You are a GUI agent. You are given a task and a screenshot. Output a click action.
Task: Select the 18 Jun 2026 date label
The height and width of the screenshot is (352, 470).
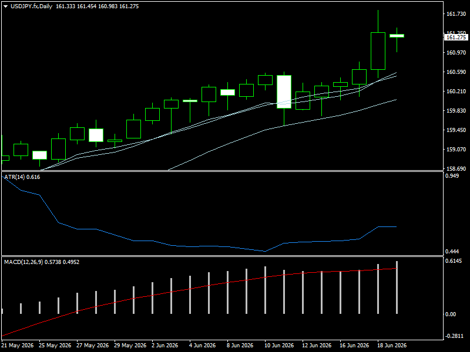coord(392,346)
